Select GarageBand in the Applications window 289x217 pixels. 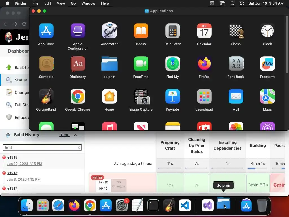pos(46,96)
